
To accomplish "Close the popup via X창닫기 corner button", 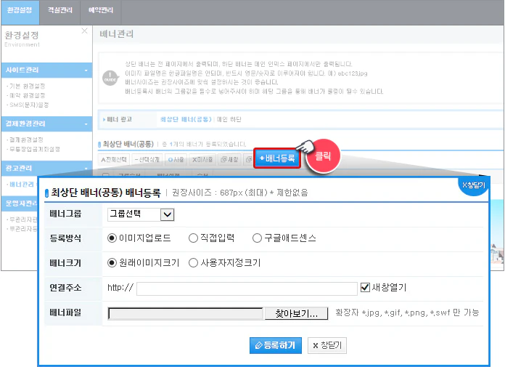I will 473,185.
